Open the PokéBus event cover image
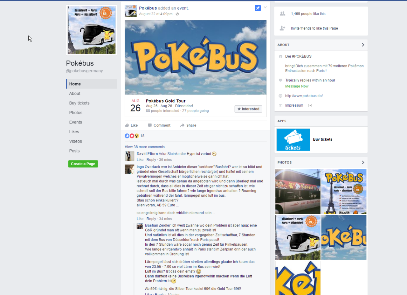Viewport: 407px width, 295px height. coord(196,57)
